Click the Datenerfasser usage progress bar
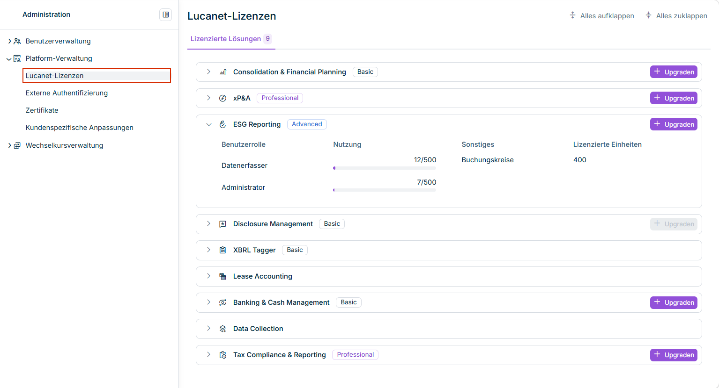The image size is (719, 388). (x=385, y=168)
